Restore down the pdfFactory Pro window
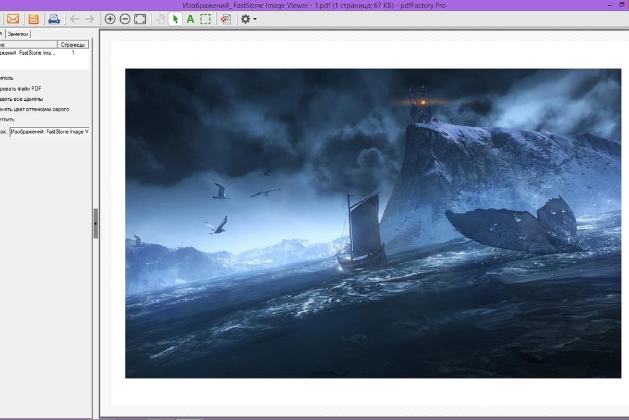The width and height of the screenshot is (629, 420). point(623,5)
